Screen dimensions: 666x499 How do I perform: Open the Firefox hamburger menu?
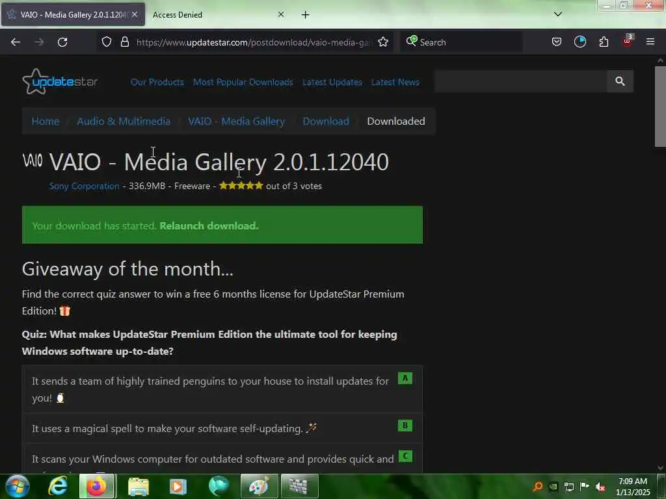[x=650, y=42]
